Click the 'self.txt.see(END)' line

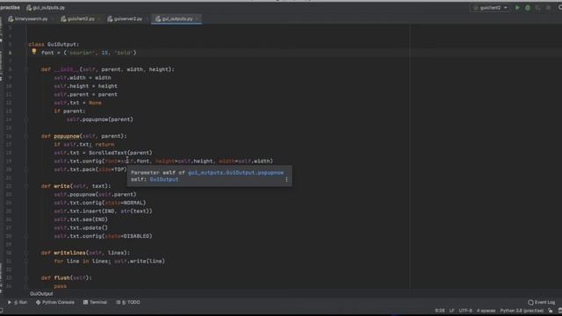coord(81,219)
